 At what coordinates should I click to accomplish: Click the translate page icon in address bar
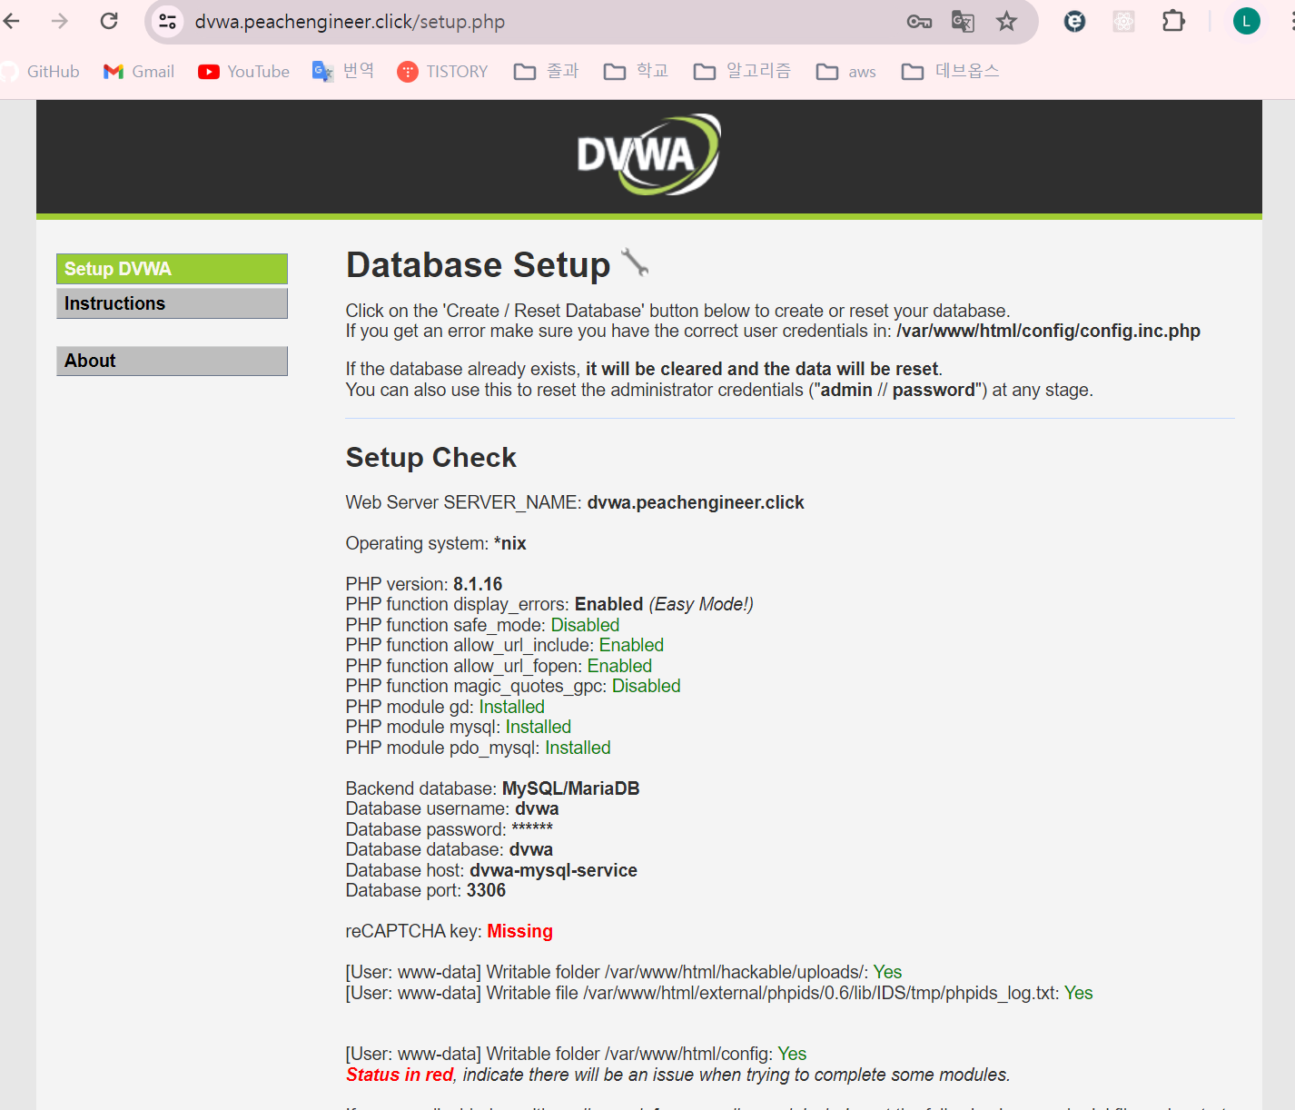click(963, 22)
